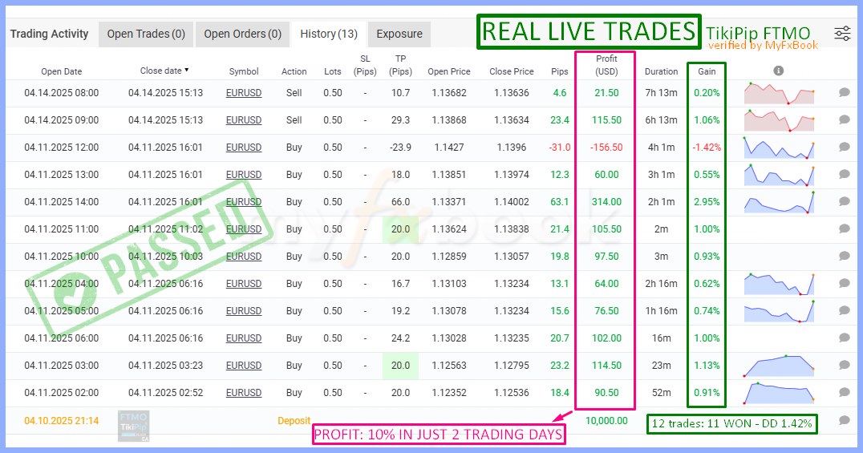Open the mini chart for the 0.55% gain trade
The height and width of the screenshot is (453, 863).
click(x=779, y=175)
